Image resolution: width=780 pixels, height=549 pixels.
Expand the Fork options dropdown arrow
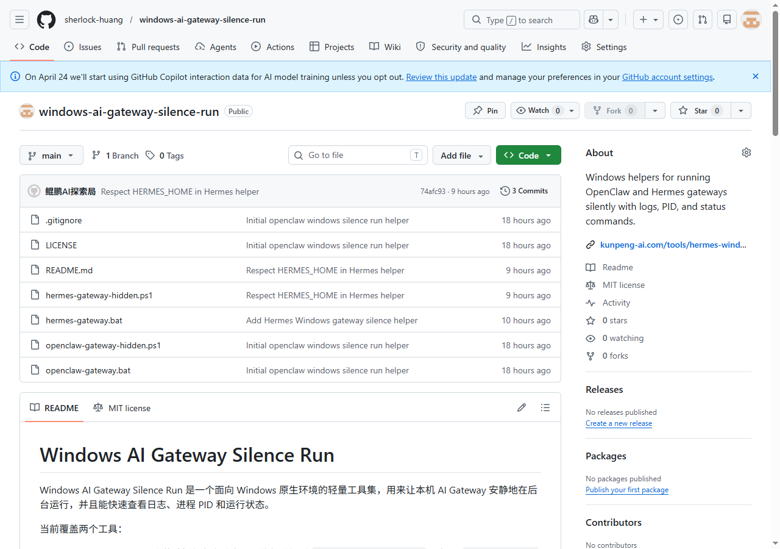[655, 110]
